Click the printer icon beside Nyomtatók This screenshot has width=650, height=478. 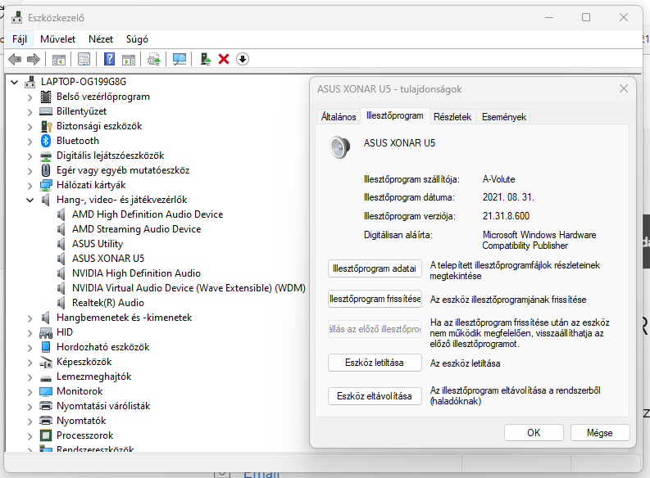[x=46, y=421]
